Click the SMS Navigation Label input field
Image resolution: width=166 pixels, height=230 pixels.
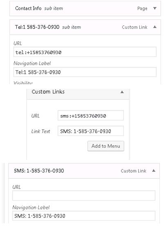coord(84,216)
